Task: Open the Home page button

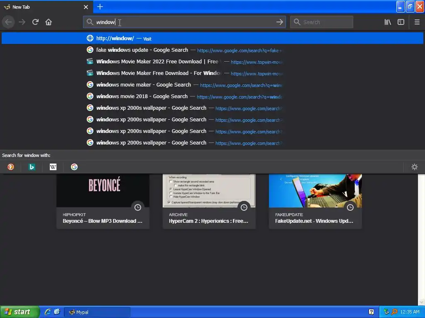Action: (x=49, y=22)
